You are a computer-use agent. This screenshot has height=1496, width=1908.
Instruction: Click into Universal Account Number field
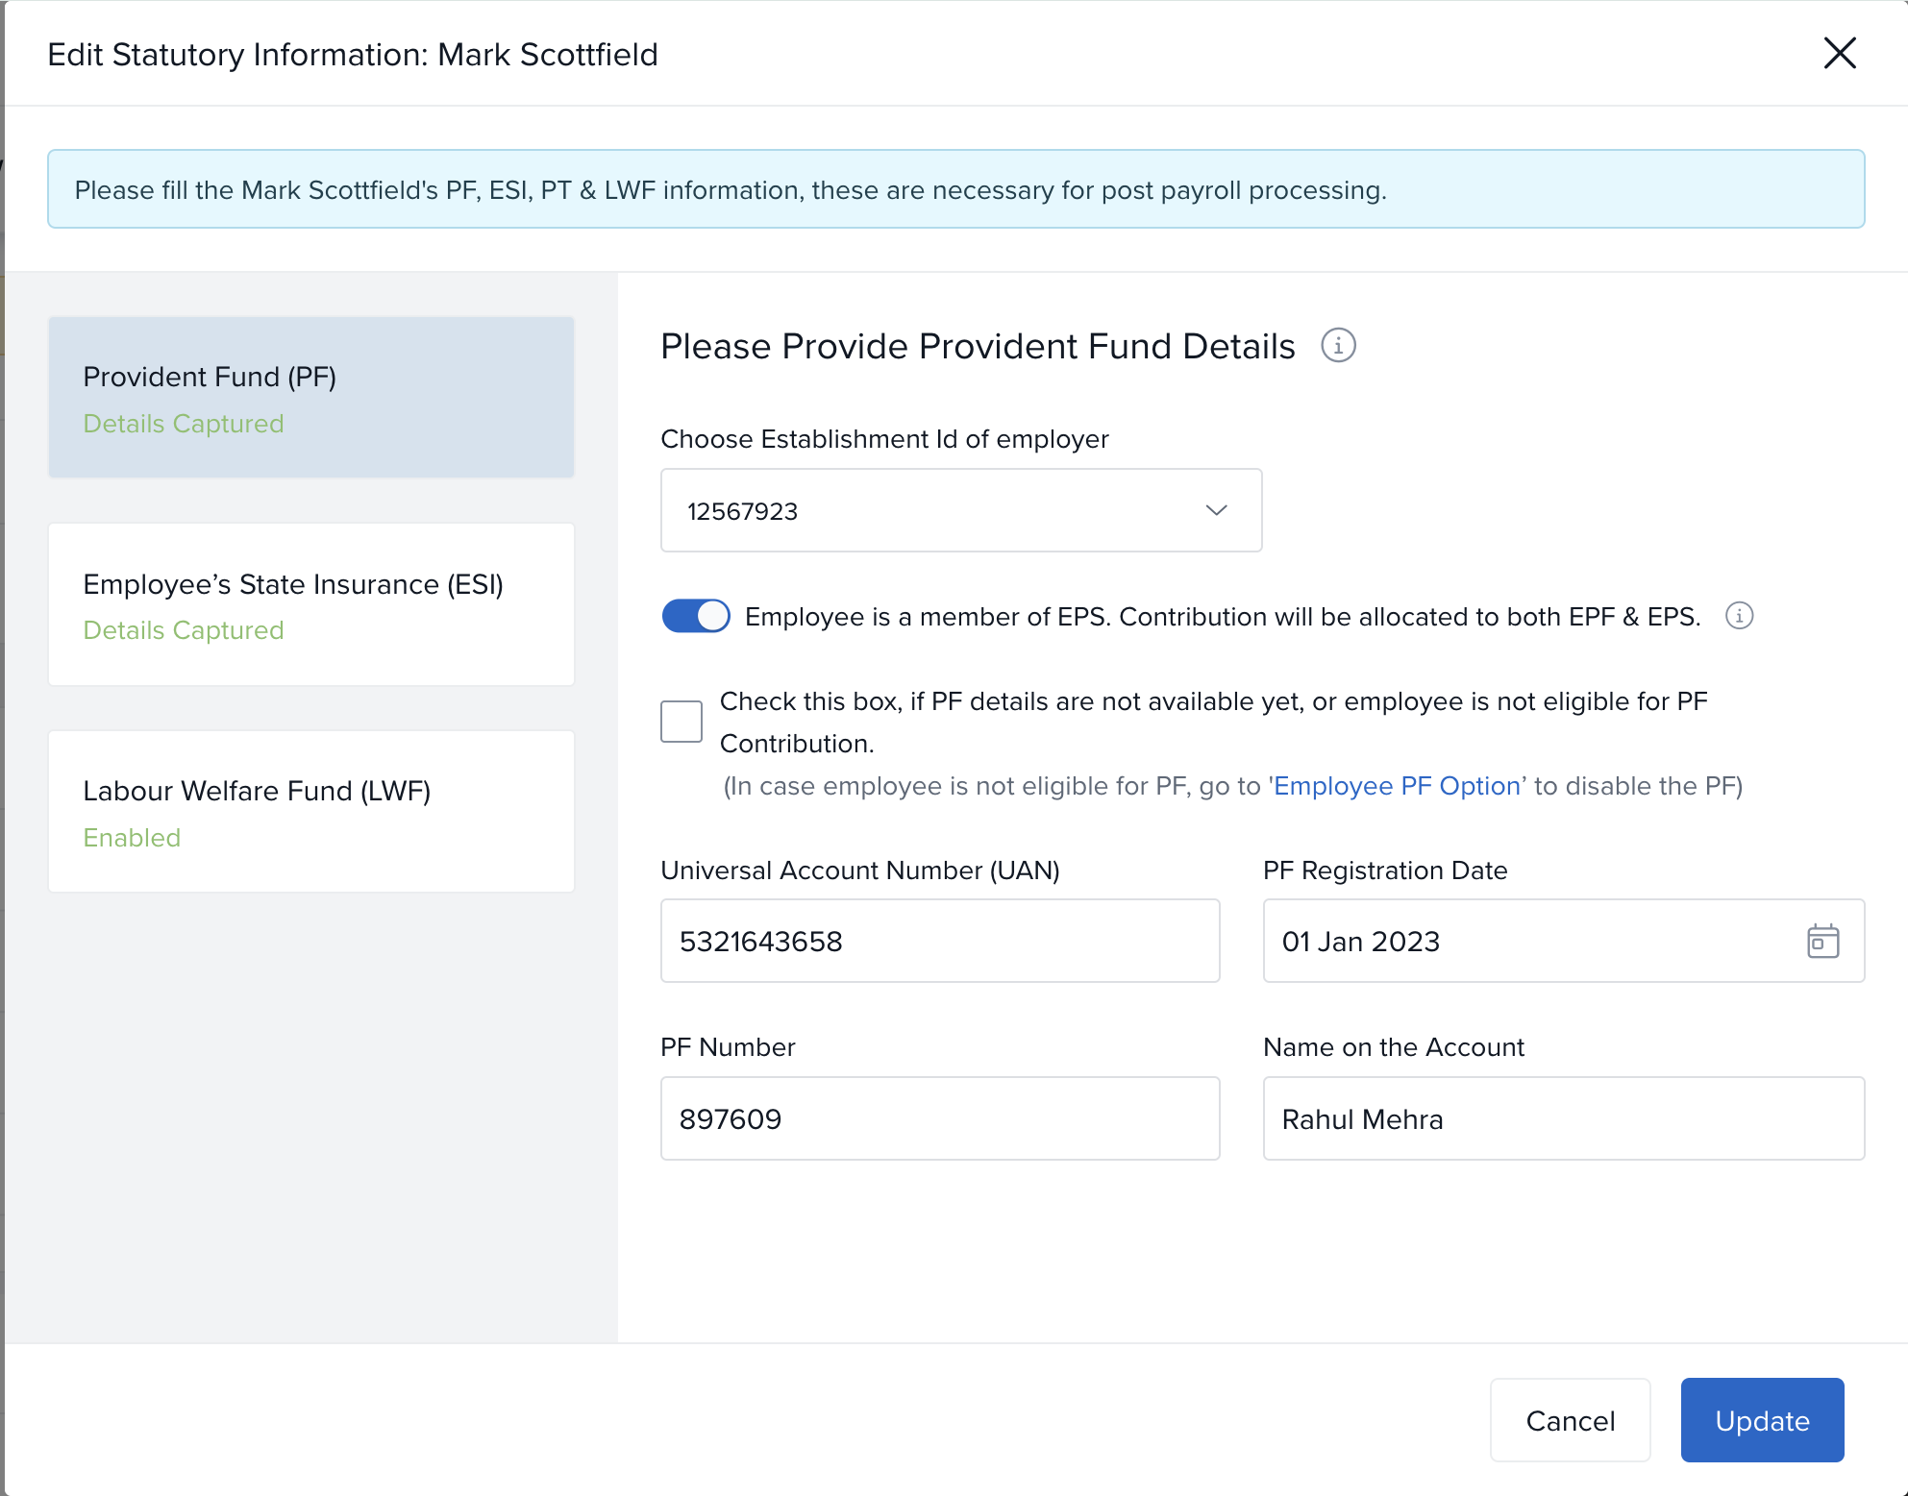click(x=939, y=942)
